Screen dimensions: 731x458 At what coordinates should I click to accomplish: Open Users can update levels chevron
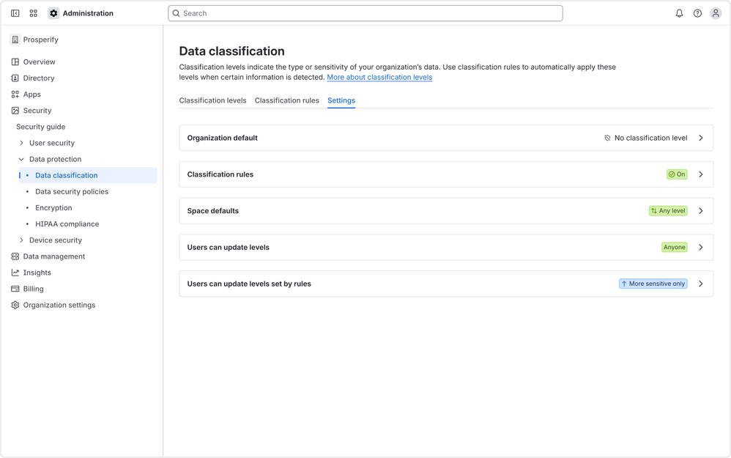pos(701,247)
